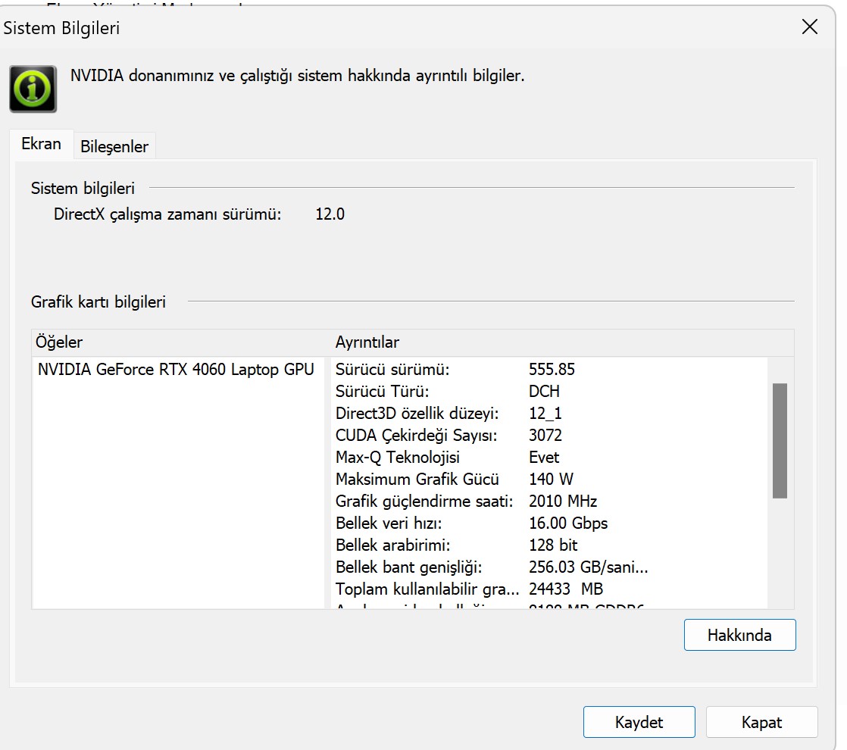This screenshot has width=847, height=750.
Task: Click the graphics card details scrollbar thumb
Action: (780, 440)
